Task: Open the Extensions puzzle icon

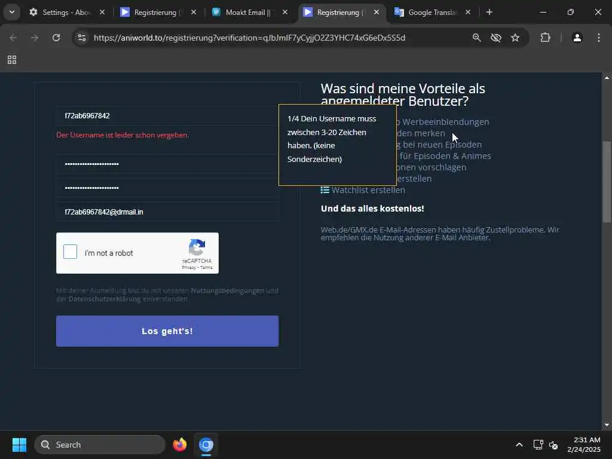Action: tap(545, 38)
